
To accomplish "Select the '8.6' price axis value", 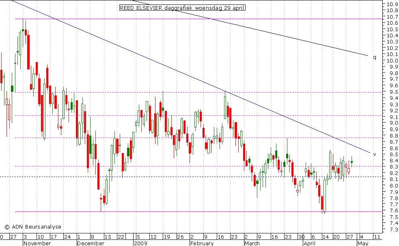I will coord(393,148).
